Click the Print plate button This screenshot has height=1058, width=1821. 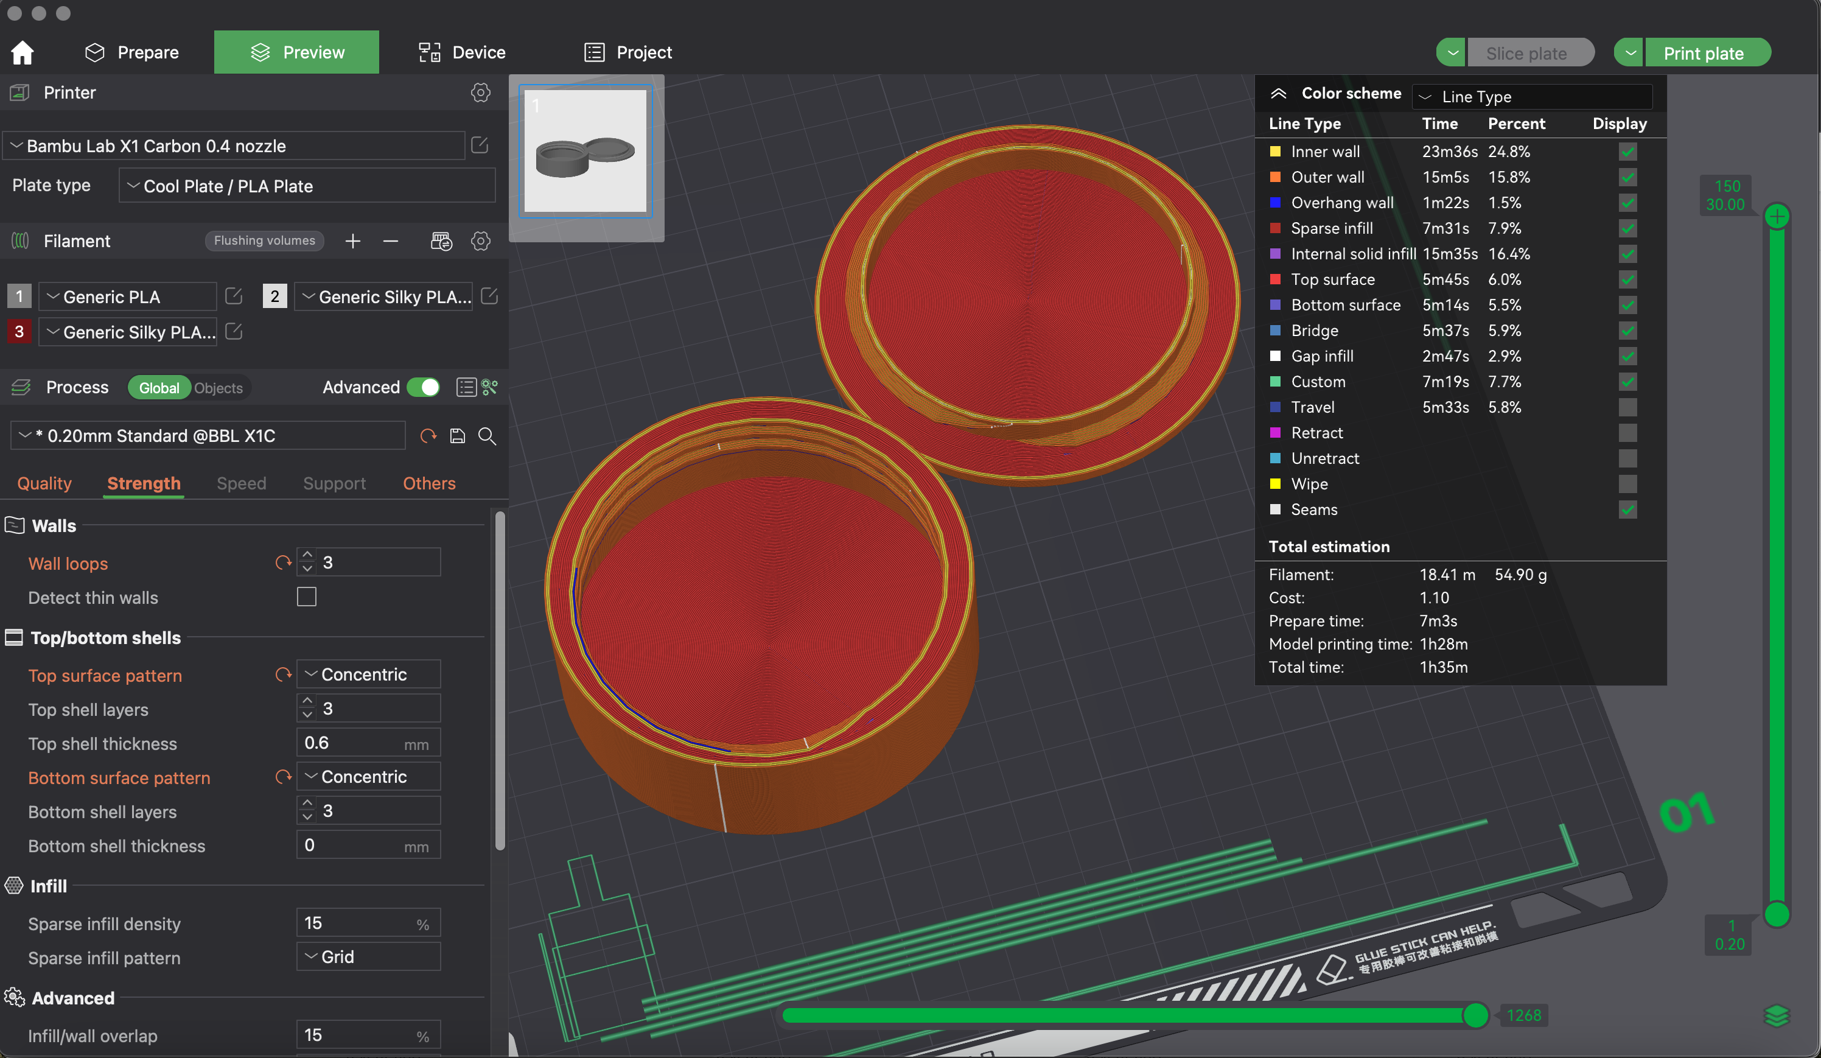(x=1703, y=53)
